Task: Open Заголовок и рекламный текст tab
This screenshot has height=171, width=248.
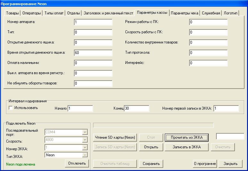Action: (108, 13)
